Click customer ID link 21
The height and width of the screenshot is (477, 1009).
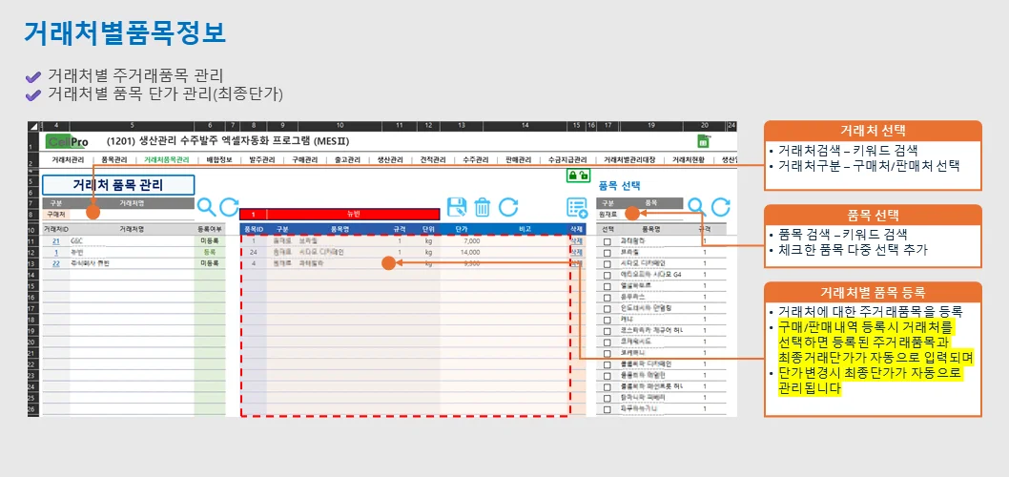[56, 242]
